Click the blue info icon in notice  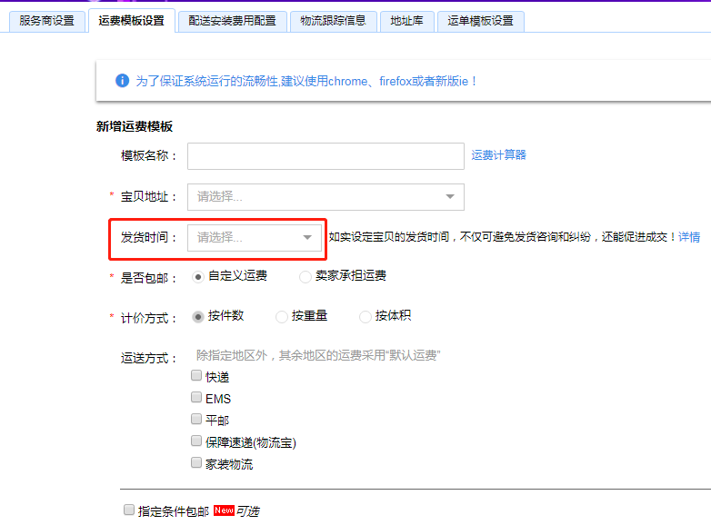coord(122,81)
